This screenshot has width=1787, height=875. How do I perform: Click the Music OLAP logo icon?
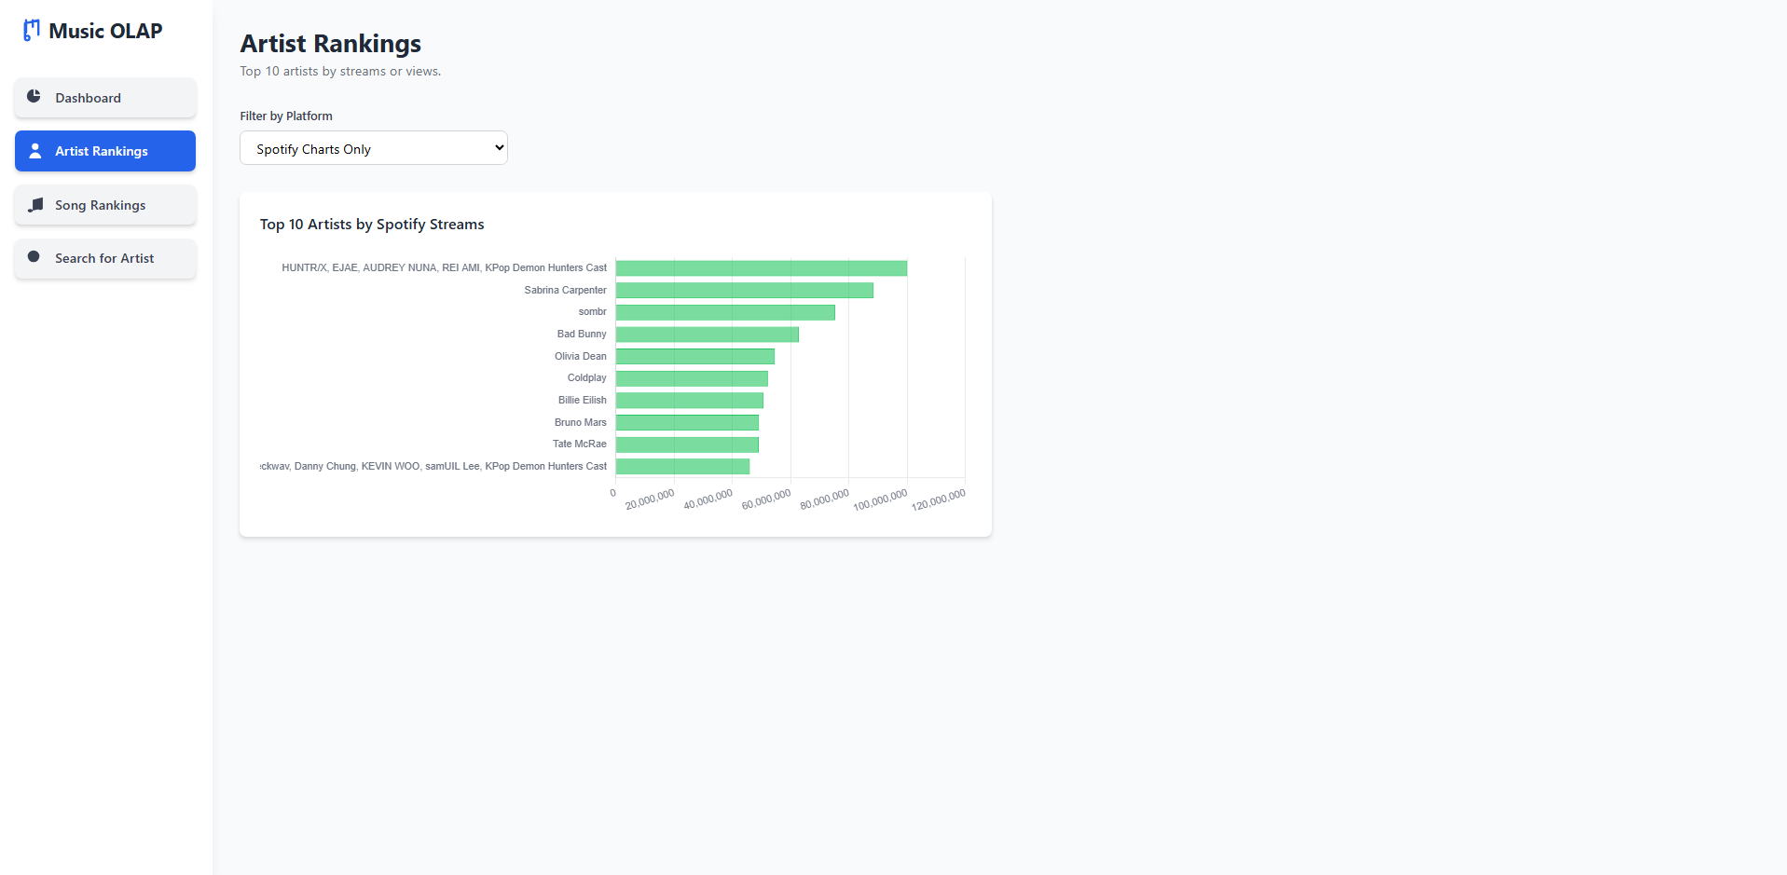click(31, 29)
